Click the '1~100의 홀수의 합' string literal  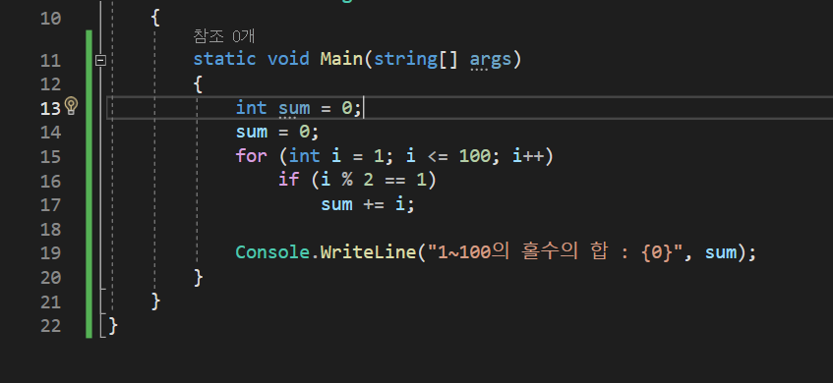522,252
